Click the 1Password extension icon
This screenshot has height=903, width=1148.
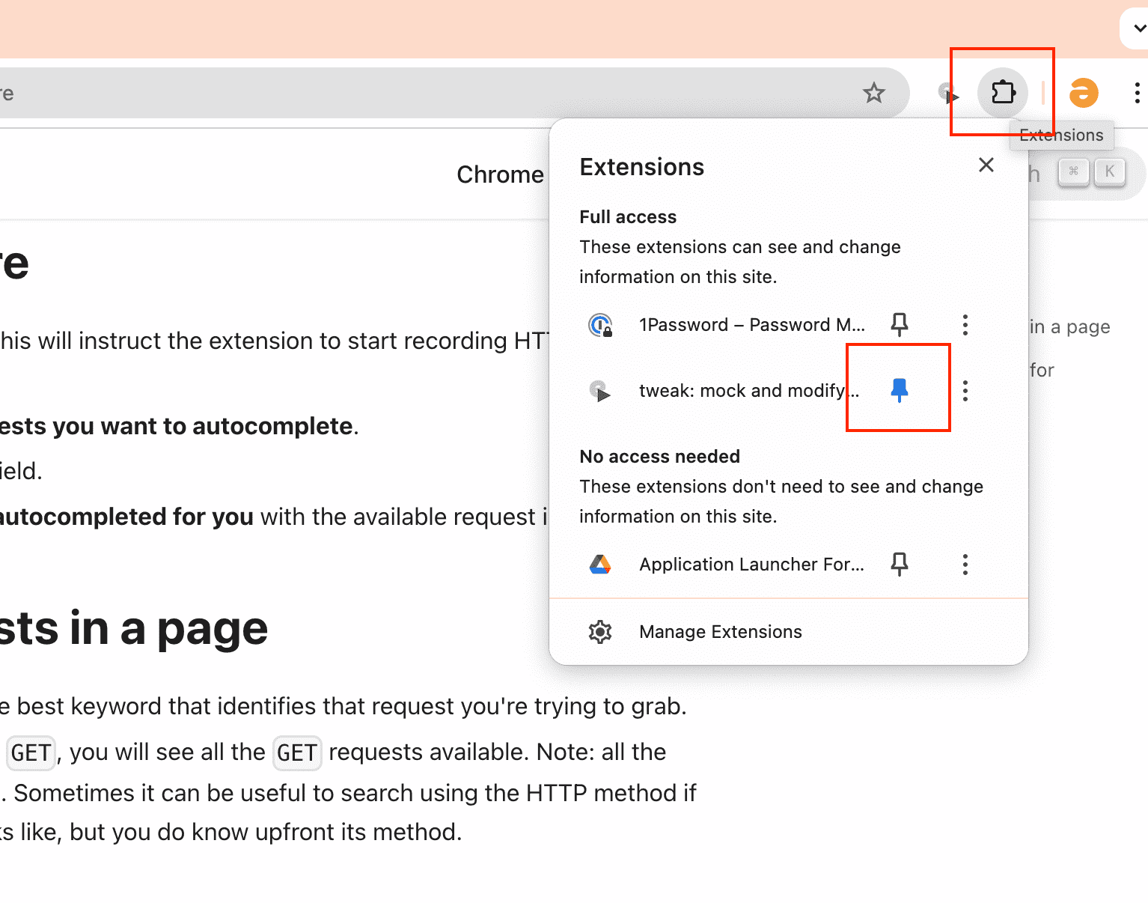point(600,325)
